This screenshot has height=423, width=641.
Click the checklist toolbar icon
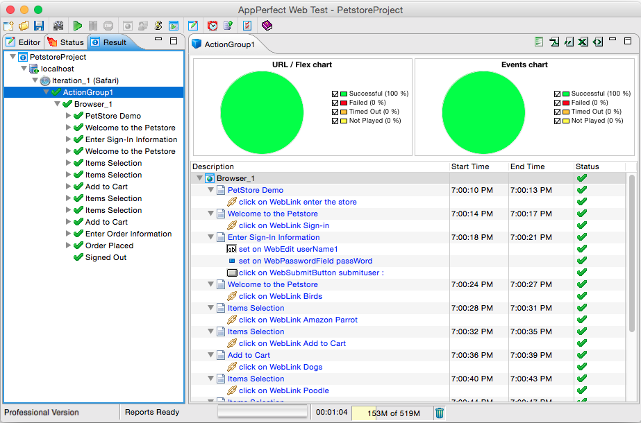[247, 26]
